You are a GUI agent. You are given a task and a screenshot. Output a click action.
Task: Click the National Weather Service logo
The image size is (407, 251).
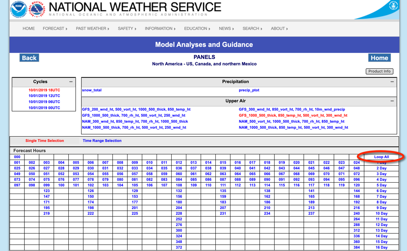click(37, 9)
